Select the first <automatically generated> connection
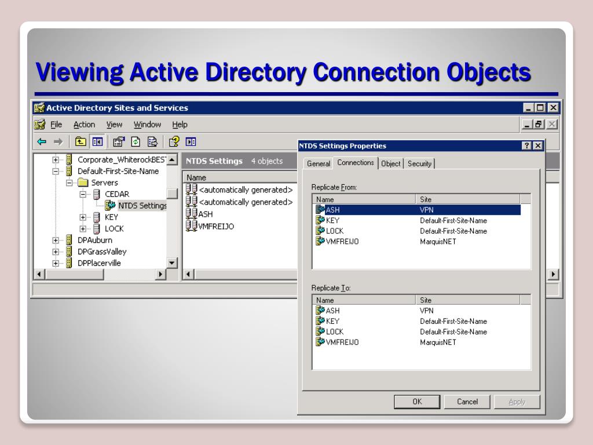593x445 pixels. pos(246,189)
